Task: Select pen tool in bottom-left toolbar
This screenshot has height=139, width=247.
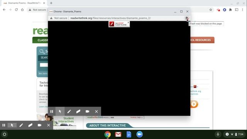Action: [x=21, y=125]
